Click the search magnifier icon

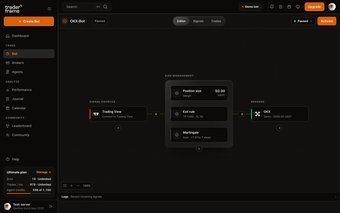point(105,7)
